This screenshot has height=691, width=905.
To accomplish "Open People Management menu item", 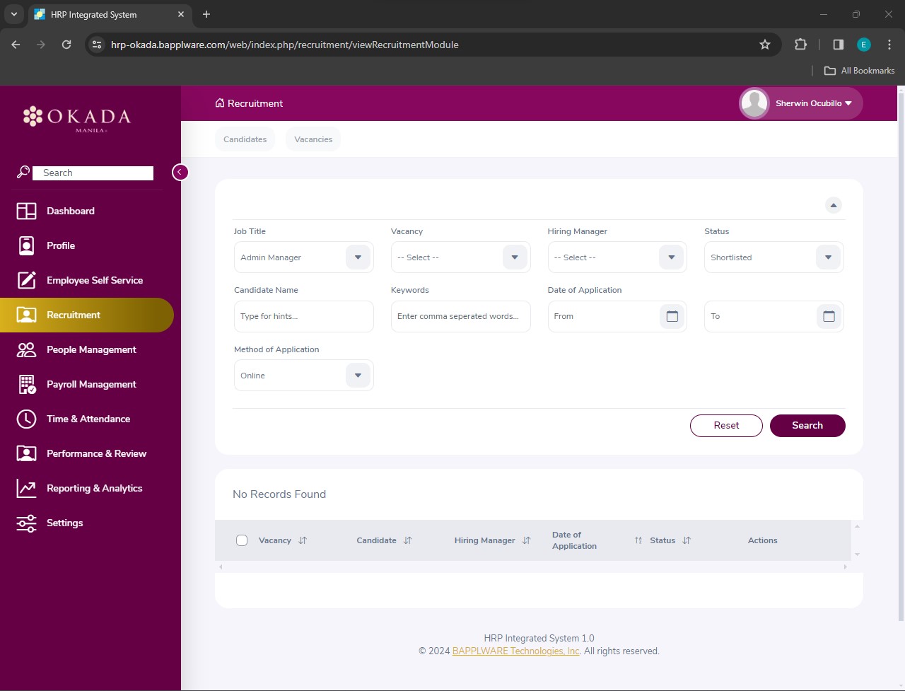I will [91, 349].
